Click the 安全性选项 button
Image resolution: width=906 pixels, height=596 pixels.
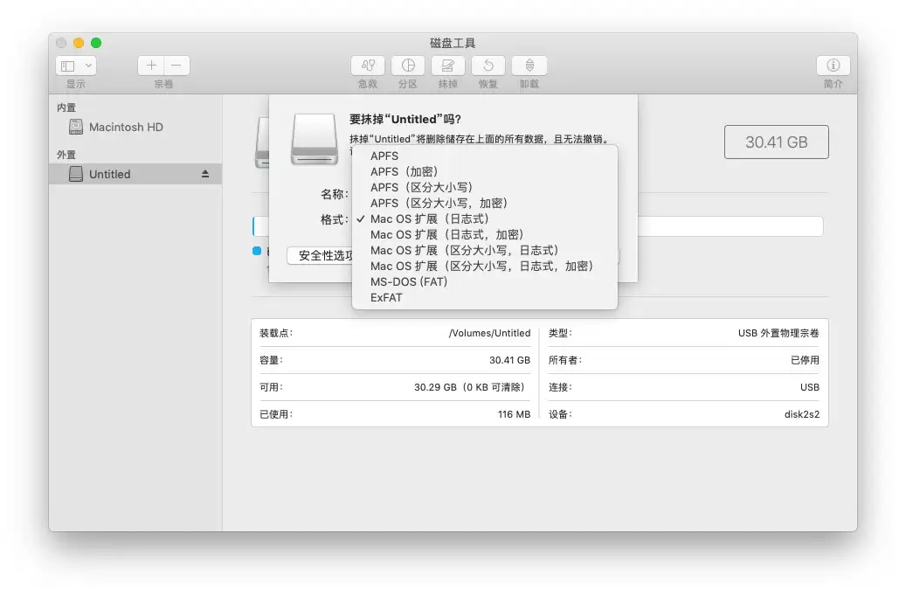320,255
